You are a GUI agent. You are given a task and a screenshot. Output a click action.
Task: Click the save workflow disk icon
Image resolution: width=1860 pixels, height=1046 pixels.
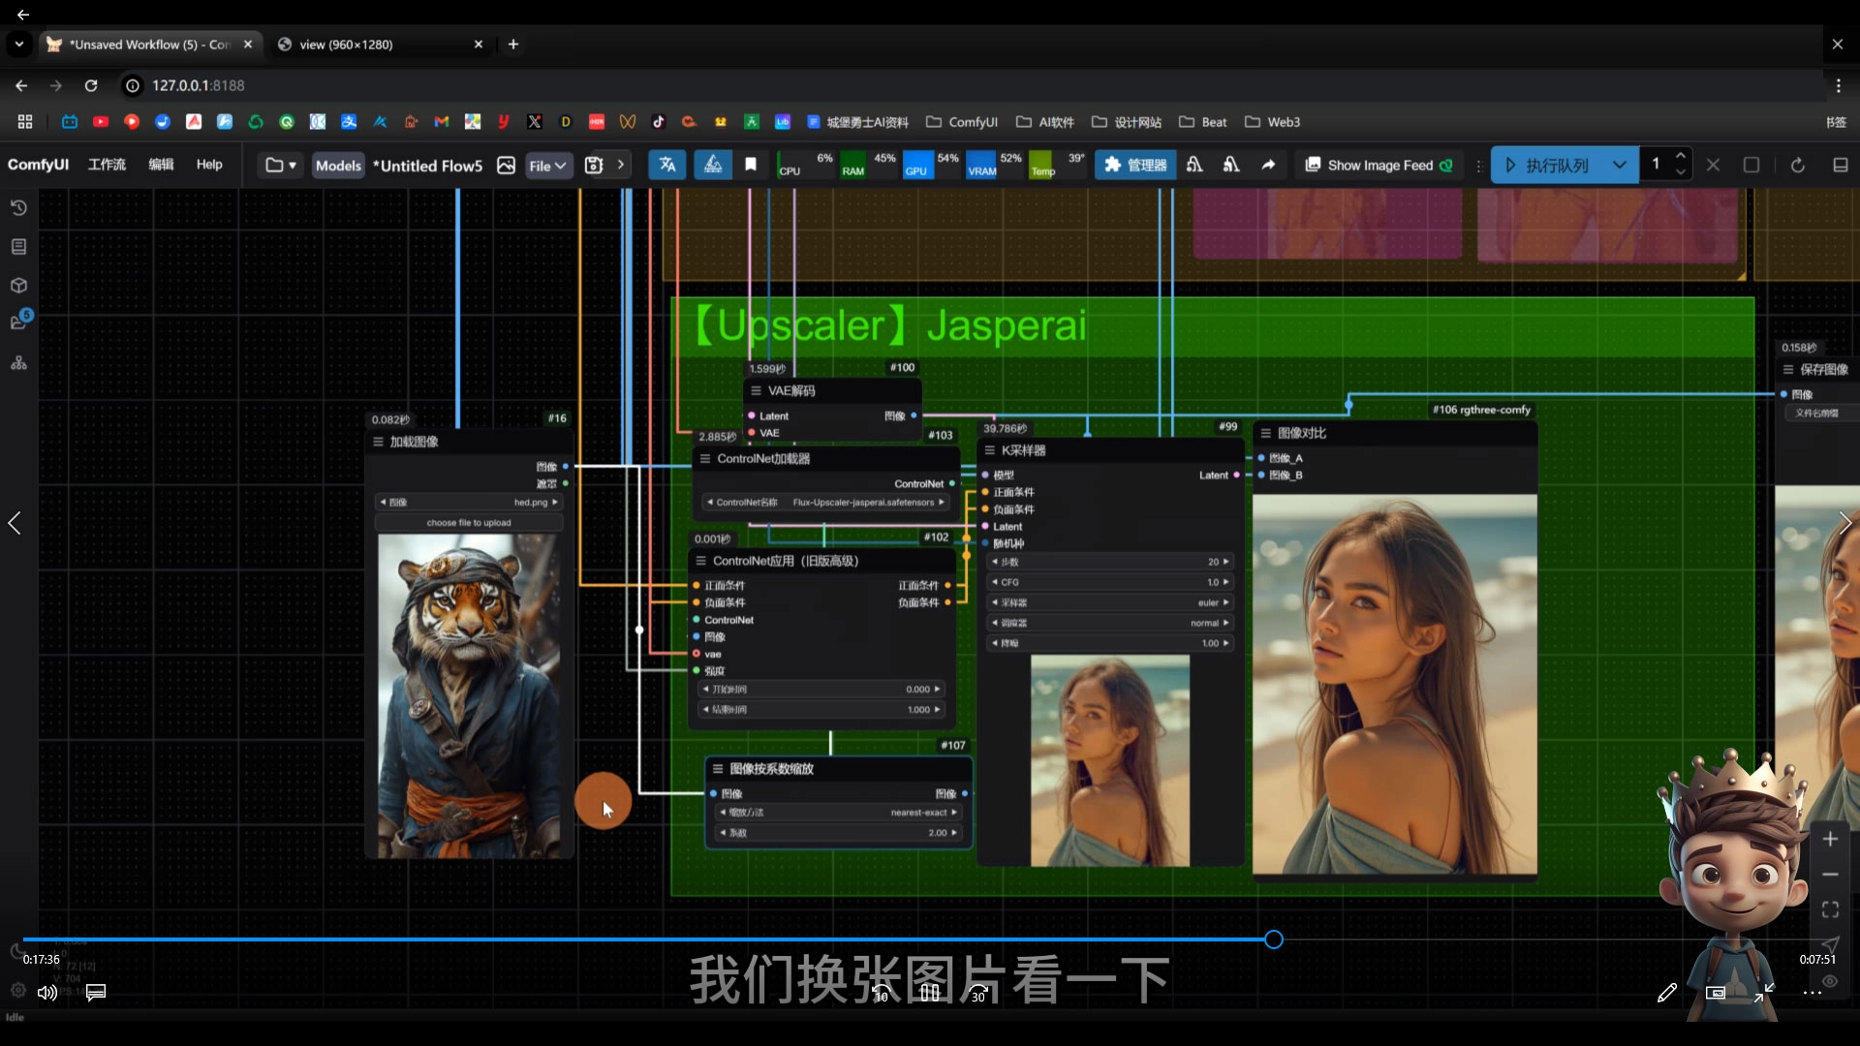click(594, 165)
